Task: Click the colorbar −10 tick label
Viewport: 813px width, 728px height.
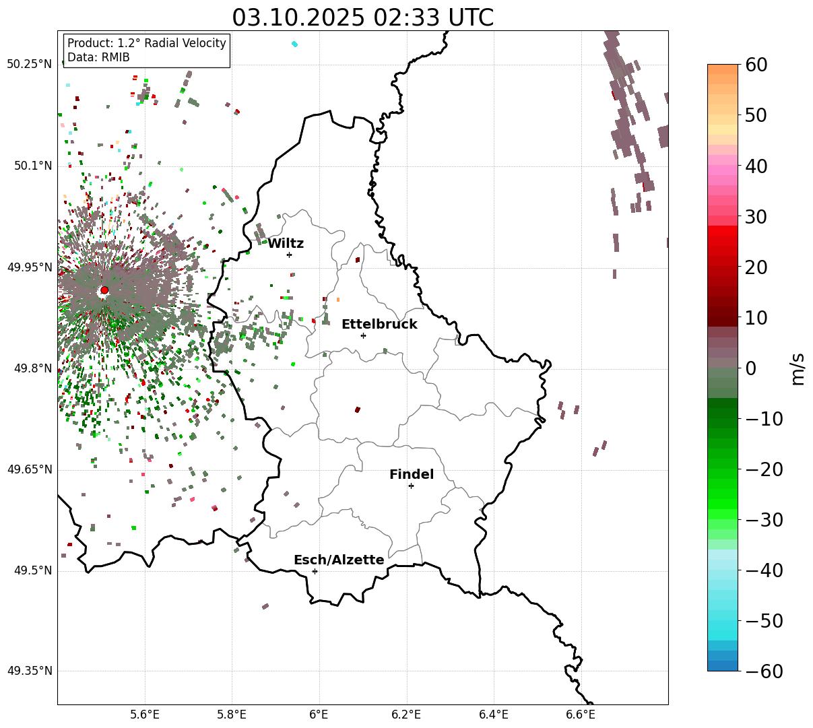Action: [764, 418]
